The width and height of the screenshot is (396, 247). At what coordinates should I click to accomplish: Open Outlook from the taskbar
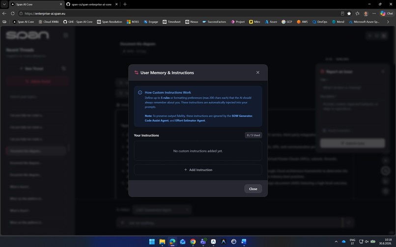pos(183,242)
